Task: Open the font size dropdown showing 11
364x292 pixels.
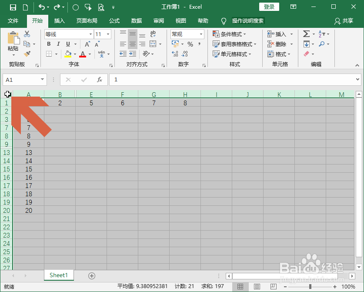Action: [108, 34]
